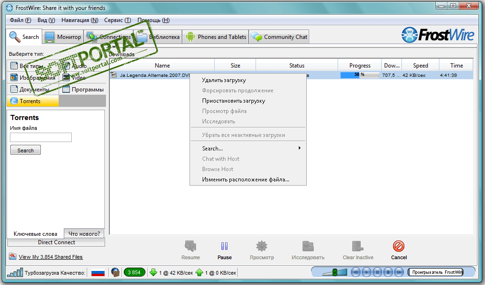Image resolution: width=485 pixels, height=285 pixels.
Task: Select the Video file type
Action: click(83, 78)
